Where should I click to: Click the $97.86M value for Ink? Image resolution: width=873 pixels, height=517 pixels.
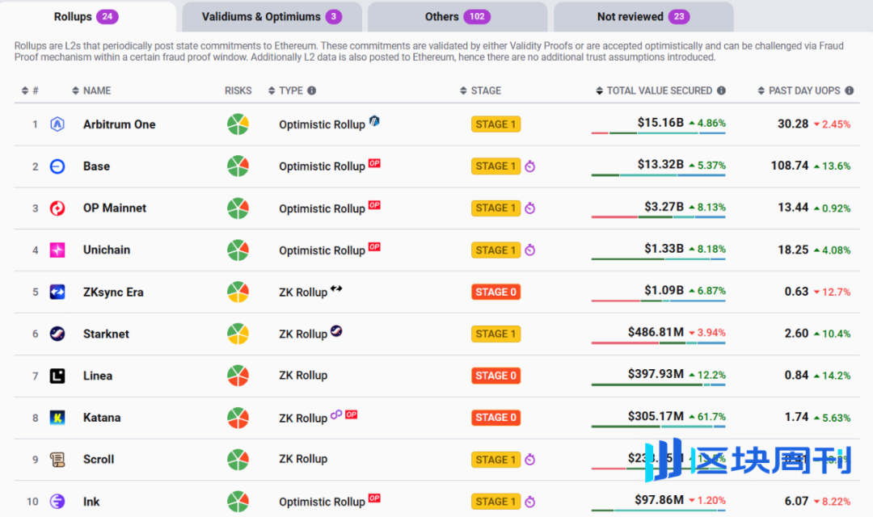coord(660,500)
